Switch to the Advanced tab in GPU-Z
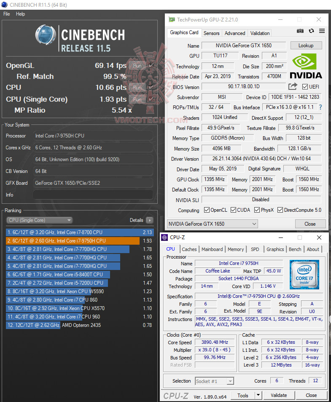This screenshot has width=331, height=402. 235,33
